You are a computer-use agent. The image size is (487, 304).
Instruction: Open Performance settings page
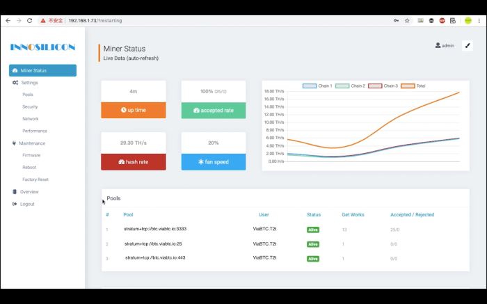(x=35, y=131)
